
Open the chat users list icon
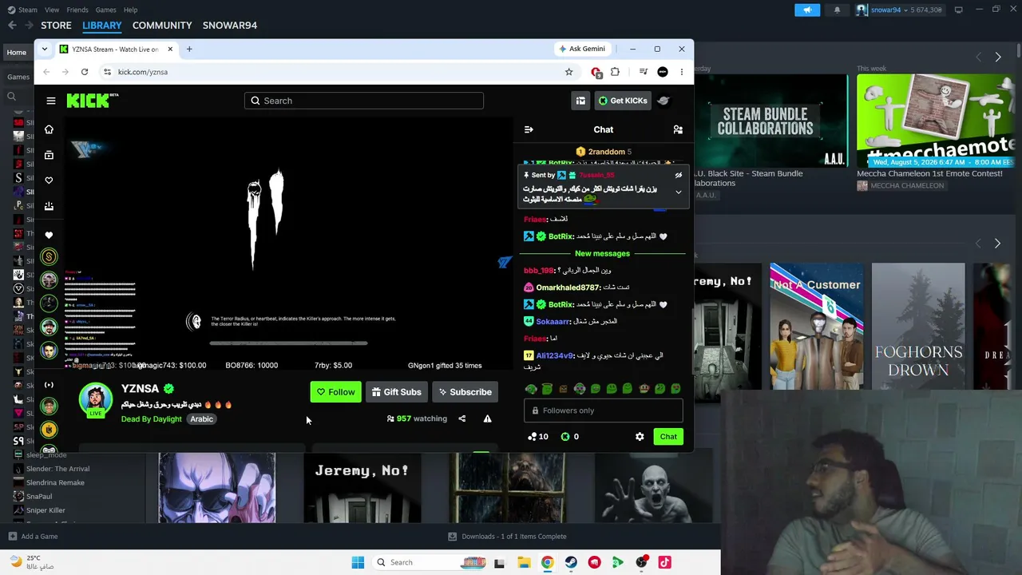[678, 129]
